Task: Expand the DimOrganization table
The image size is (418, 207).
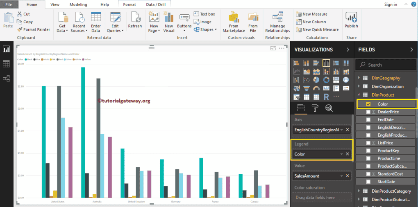Action: pos(359,86)
